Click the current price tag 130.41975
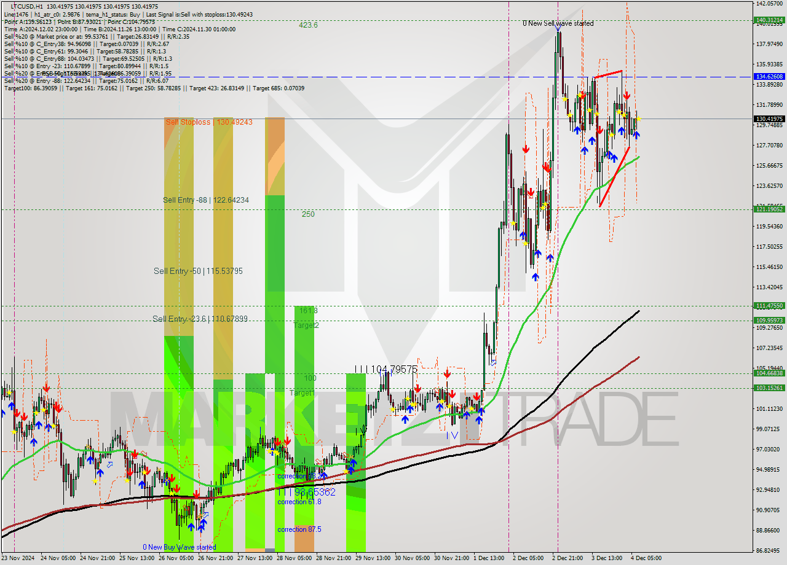Viewport: 787px width, 565px height. 769,119
